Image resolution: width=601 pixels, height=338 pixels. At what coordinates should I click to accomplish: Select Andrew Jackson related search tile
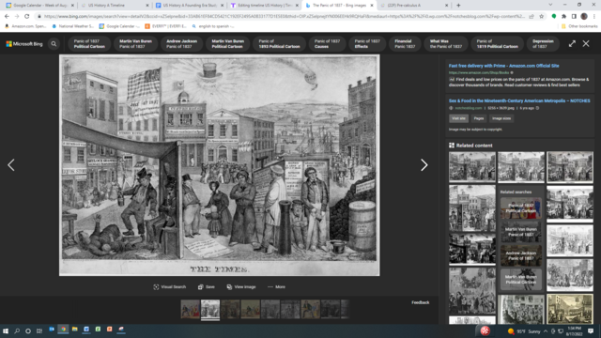click(x=520, y=255)
